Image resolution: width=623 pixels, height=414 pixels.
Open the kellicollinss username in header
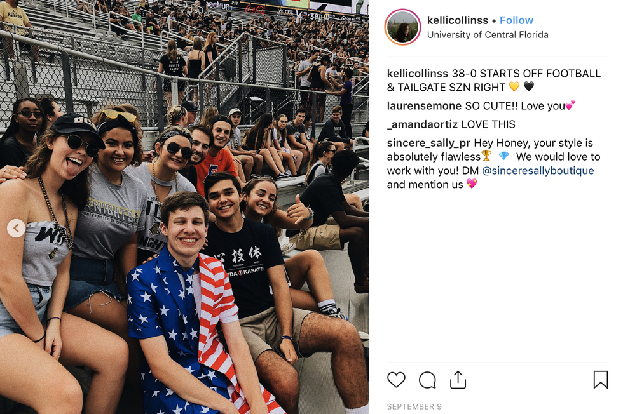pyautogui.click(x=457, y=20)
